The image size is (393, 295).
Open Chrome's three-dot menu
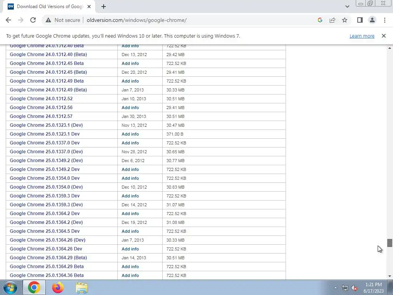tap(385, 20)
